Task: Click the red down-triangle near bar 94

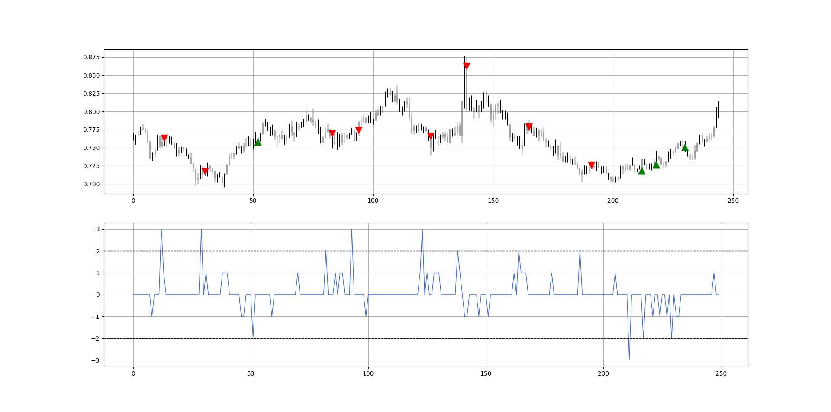Action: click(358, 130)
